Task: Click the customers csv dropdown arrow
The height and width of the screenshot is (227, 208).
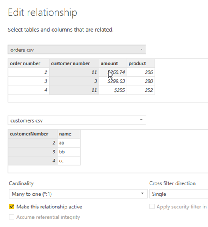Action: click(141, 120)
